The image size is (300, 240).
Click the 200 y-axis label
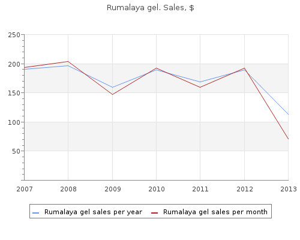pyautogui.click(x=14, y=64)
